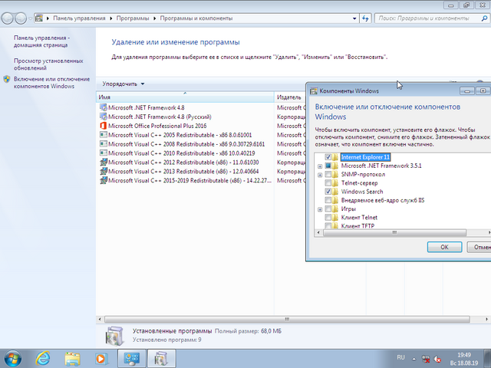
Task: Click OK in Компоненты Windows dialog
Action: 444,247
